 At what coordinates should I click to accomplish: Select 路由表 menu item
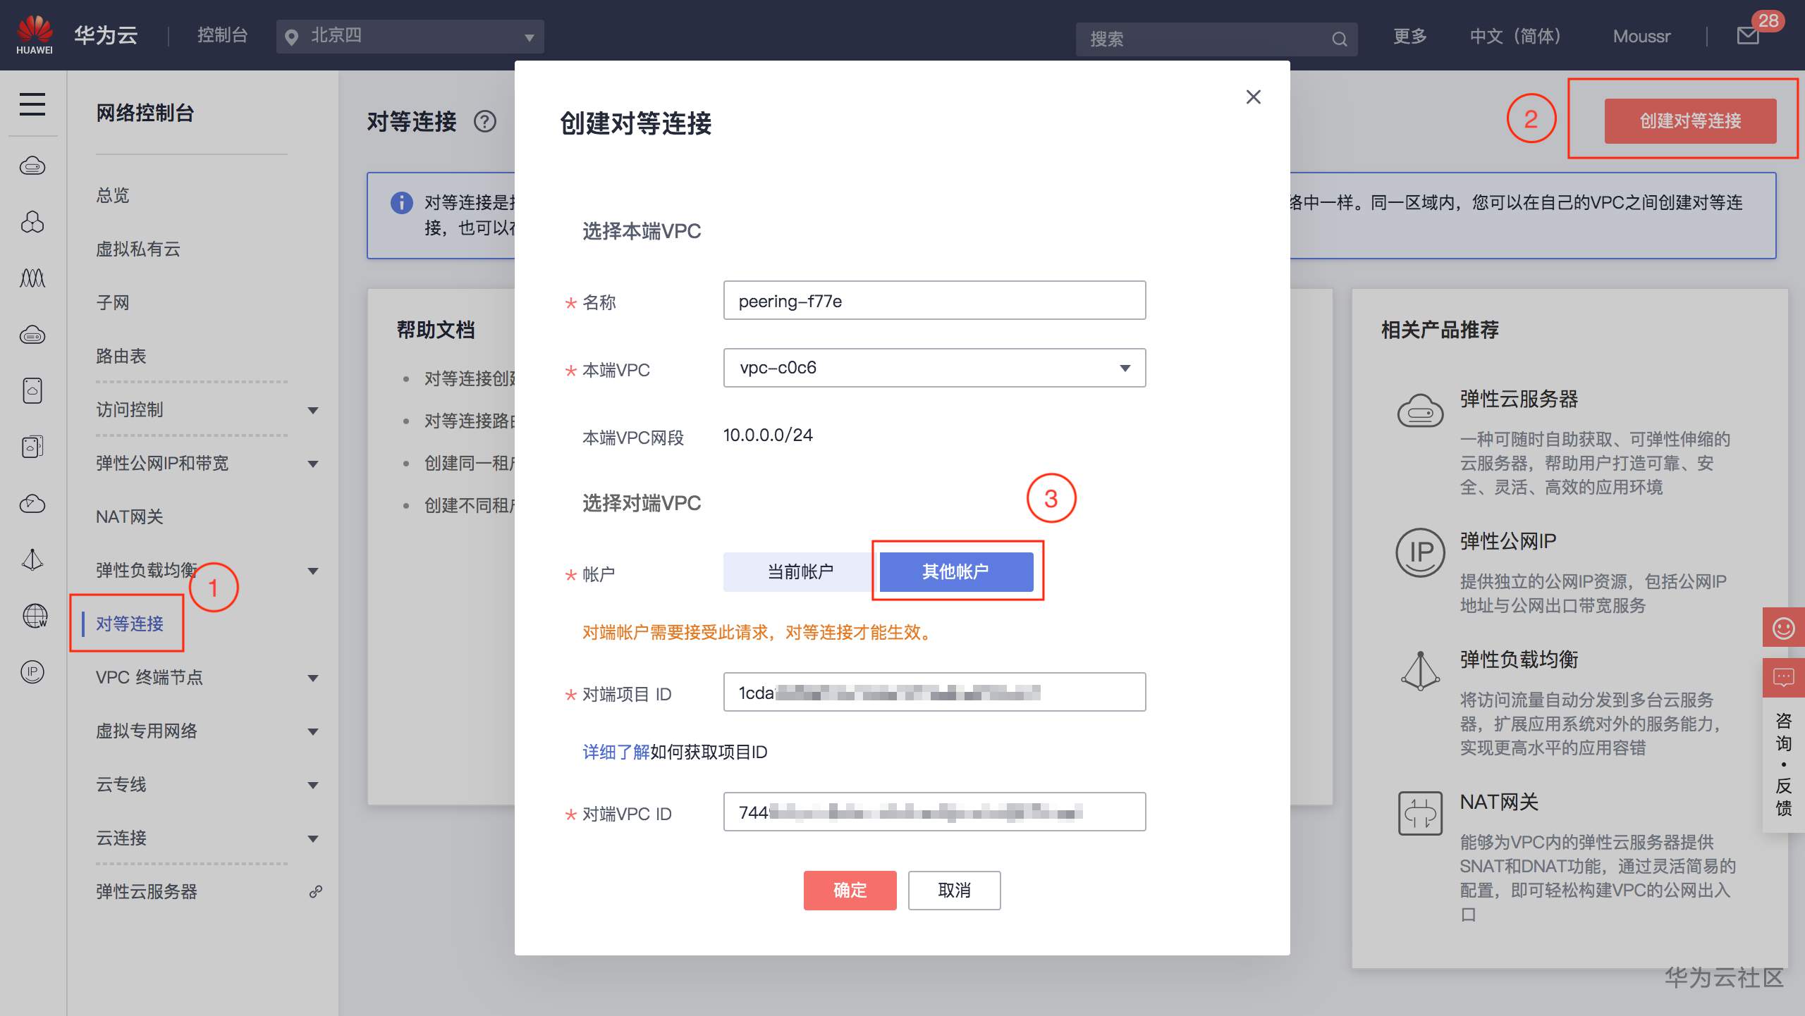click(121, 356)
